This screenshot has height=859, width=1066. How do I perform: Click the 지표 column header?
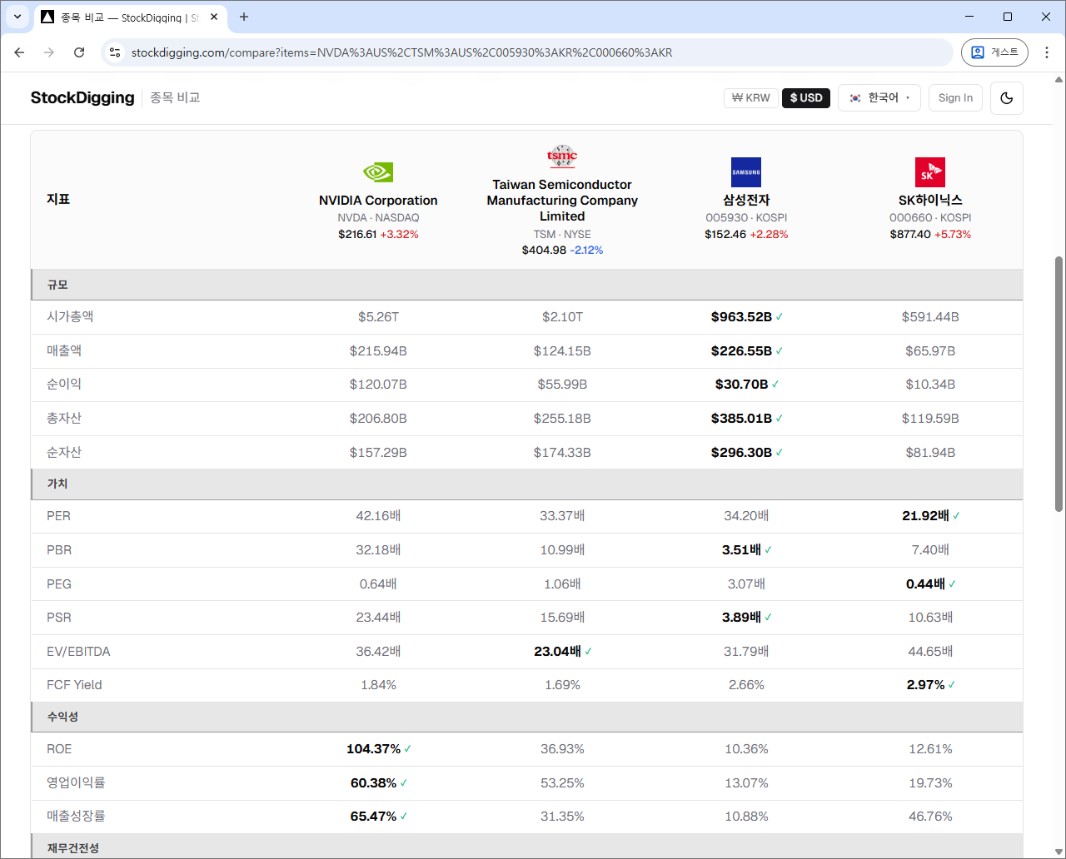[58, 200]
